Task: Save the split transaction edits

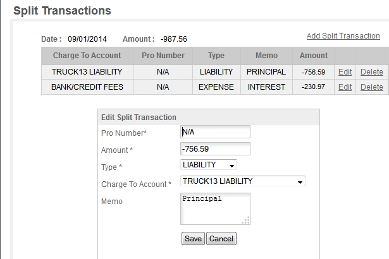Action: (x=193, y=238)
